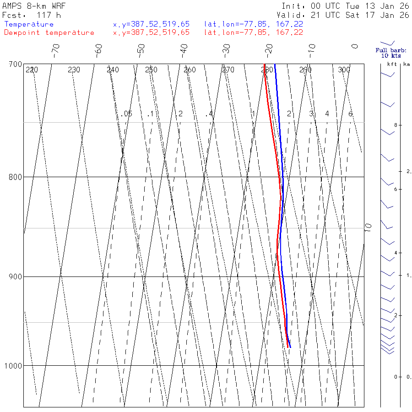412x412 pixels.
Task: Click the -70 temperature axis label
Action: pyautogui.click(x=56, y=51)
